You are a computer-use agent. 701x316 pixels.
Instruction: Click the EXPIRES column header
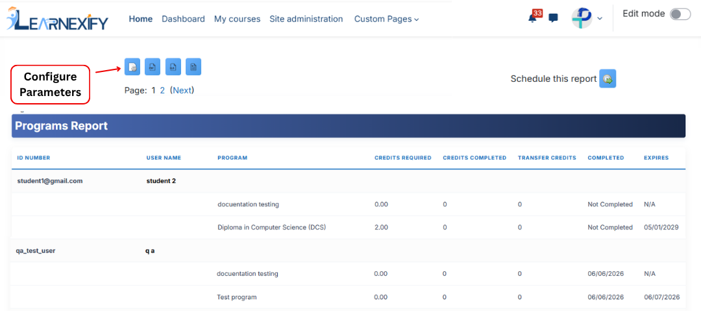tap(656, 158)
